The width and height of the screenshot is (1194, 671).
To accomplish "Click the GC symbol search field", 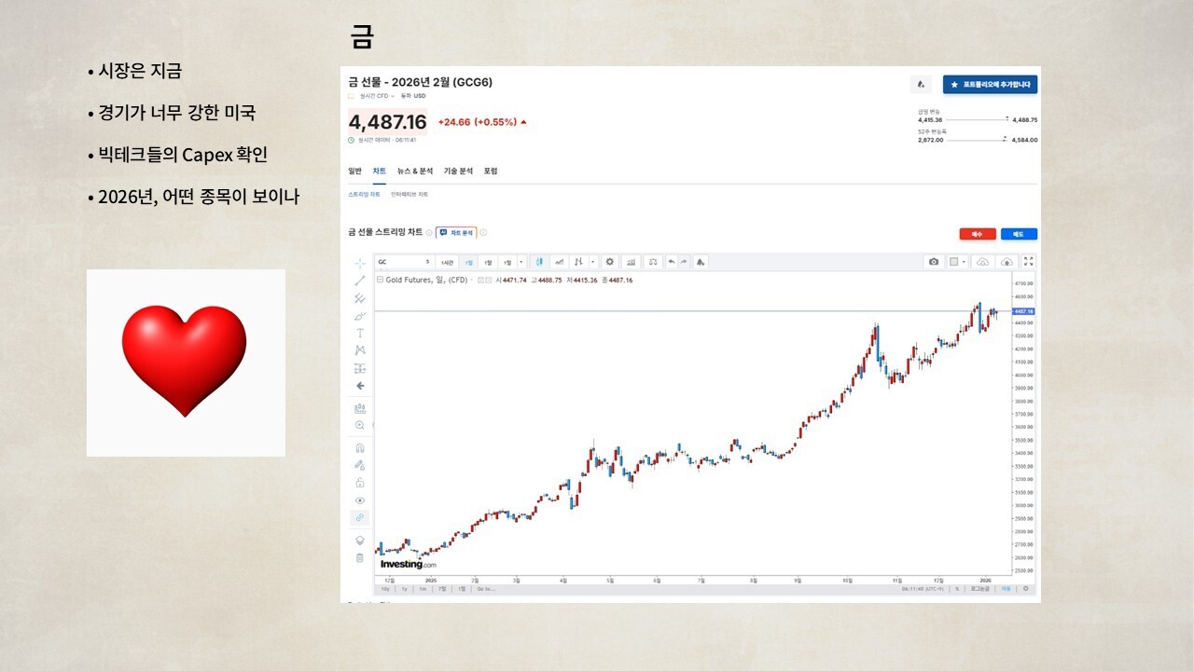I will pyautogui.click(x=403, y=262).
